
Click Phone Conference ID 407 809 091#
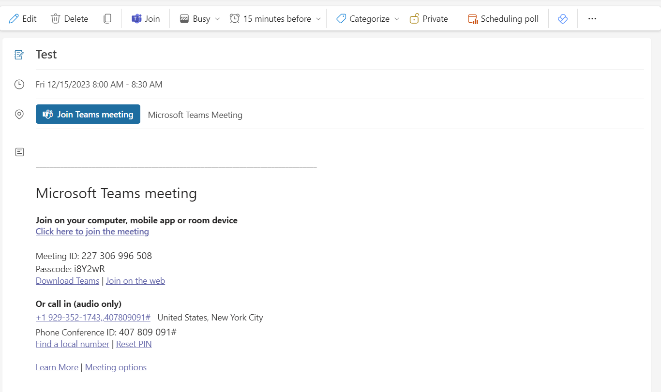click(106, 333)
